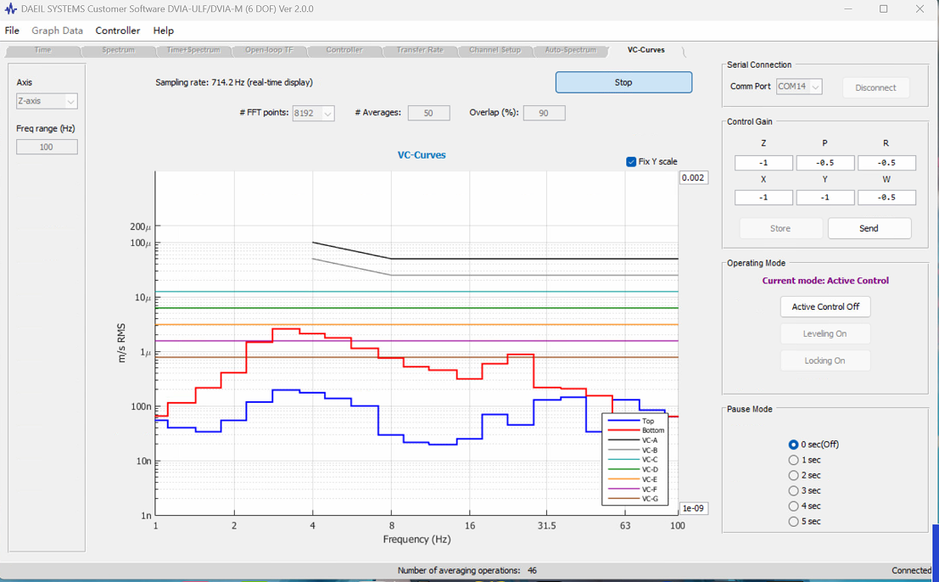Click the W control gain input field
Viewport: 939px width, 582px height.
[886, 198]
